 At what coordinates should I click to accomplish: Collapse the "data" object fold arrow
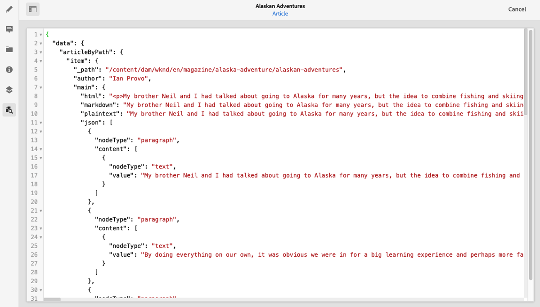[x=41, y=43]
